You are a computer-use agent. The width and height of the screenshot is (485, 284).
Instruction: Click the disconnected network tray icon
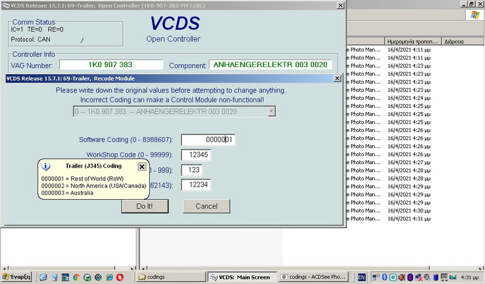pyautogui.click(x=418, y=277)
